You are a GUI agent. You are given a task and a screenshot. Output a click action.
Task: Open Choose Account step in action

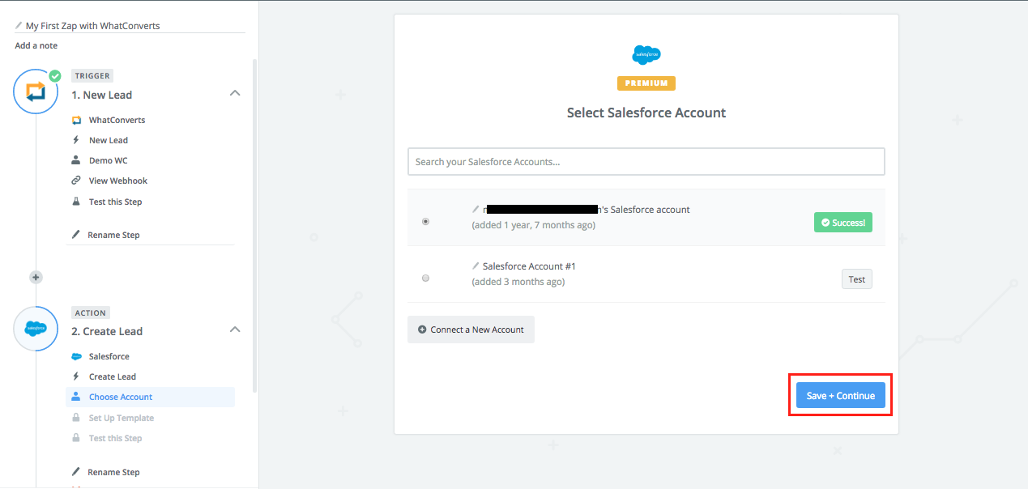pyautogui.click(x=150, y=397)
